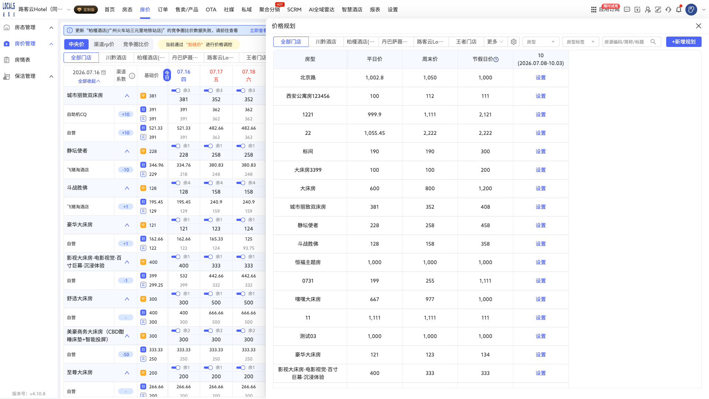The image size is (709, 399).
Task: Toggle 07.16 switch for 城市丽致双床房
Action: point(176,91)
